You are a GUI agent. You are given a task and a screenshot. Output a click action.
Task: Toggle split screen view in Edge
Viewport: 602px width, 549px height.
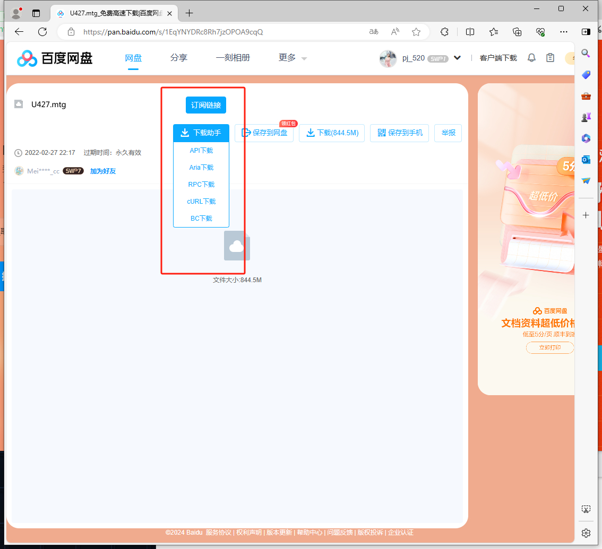[x=470, y=32]
